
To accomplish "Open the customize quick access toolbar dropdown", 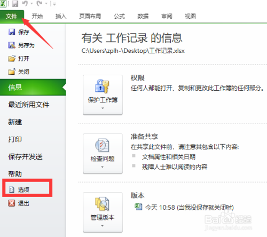I will [x=54, y=4].
